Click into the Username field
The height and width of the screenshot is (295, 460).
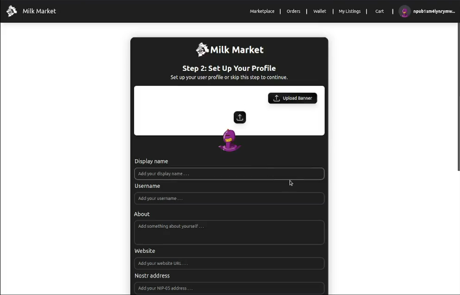229,199
